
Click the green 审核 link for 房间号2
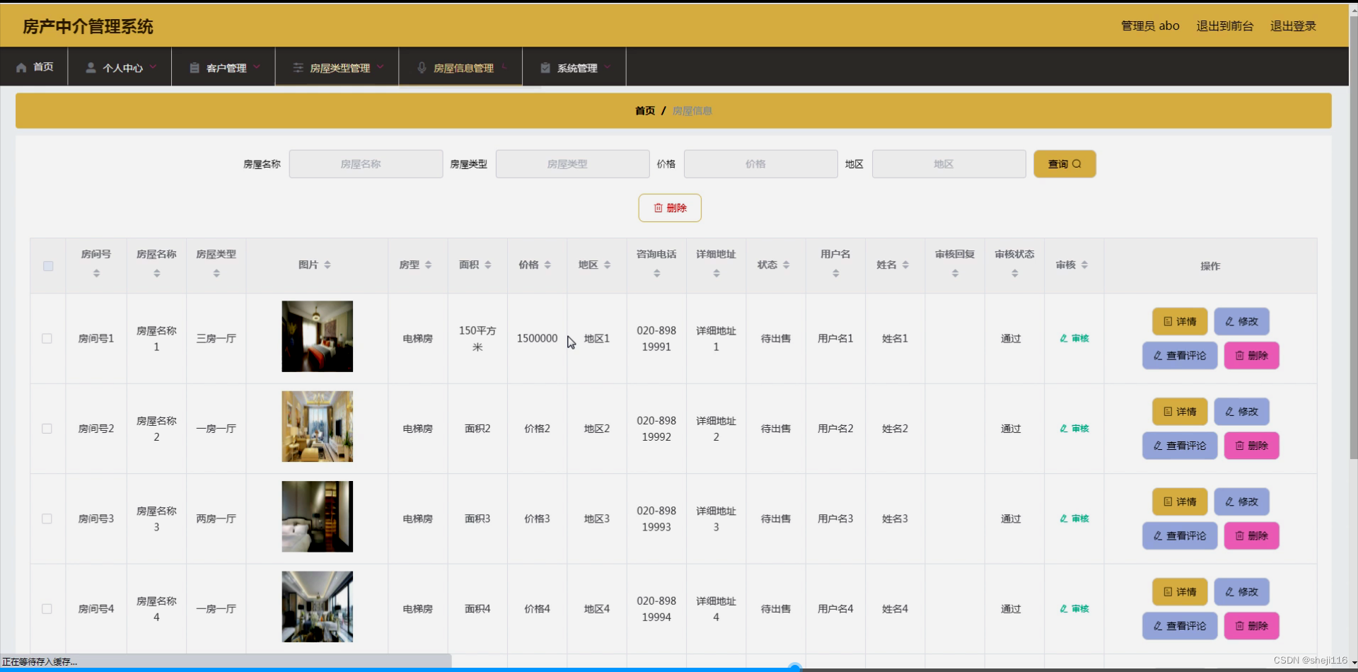tap(1073, 428)
